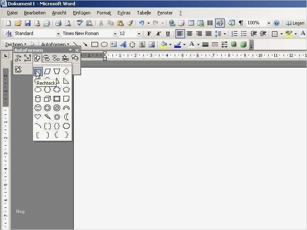Click the Print icon
307x230 pixels.
pos(59,23)
